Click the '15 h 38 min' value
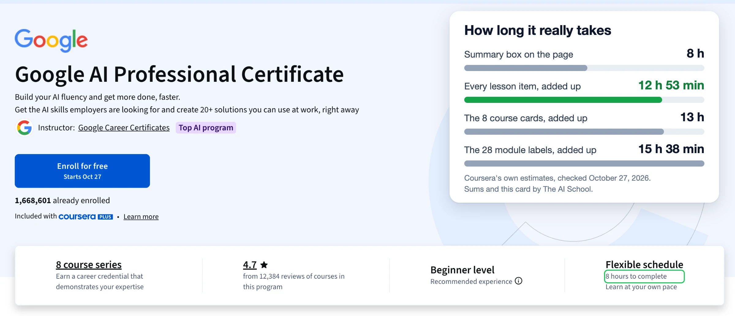The height and width of the screenshot is (316, 735). [671, 149]
